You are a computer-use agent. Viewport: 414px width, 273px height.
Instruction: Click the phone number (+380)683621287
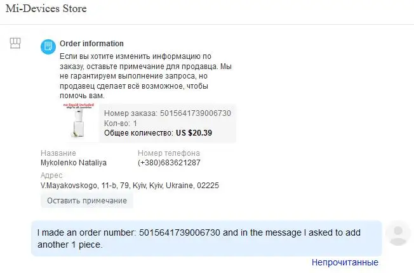[169, 163]
